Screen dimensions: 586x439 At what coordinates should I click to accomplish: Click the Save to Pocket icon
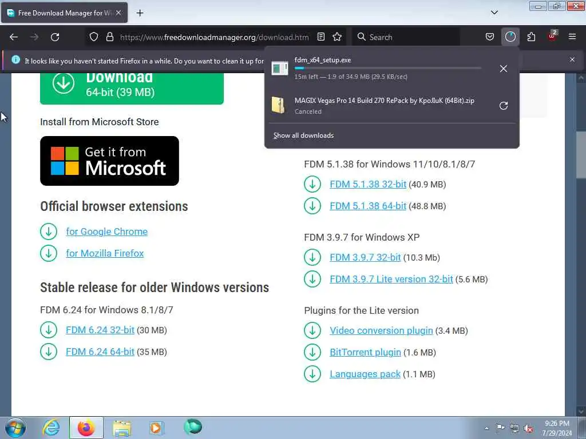tap(490, 37)
